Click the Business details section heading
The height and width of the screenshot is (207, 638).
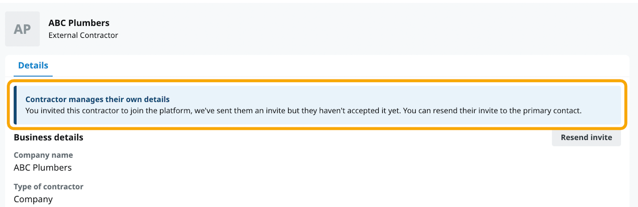pos(48,137)
